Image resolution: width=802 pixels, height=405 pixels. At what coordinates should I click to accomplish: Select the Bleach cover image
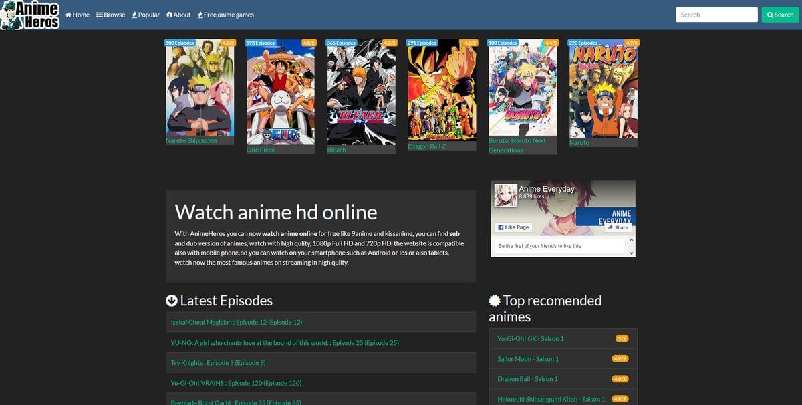click(x=361, y=92)
